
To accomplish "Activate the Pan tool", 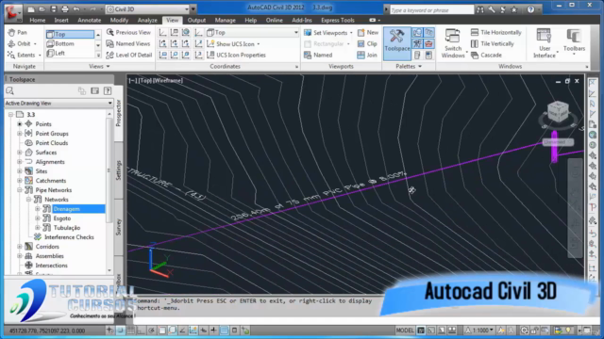I will (x=17, y=33).
